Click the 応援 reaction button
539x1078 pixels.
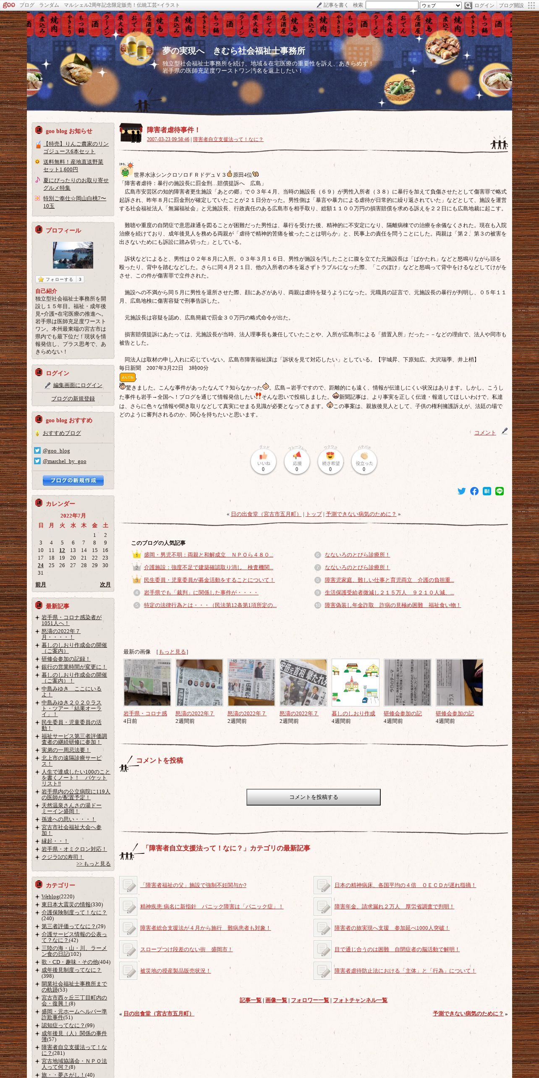tap(297, 462)
